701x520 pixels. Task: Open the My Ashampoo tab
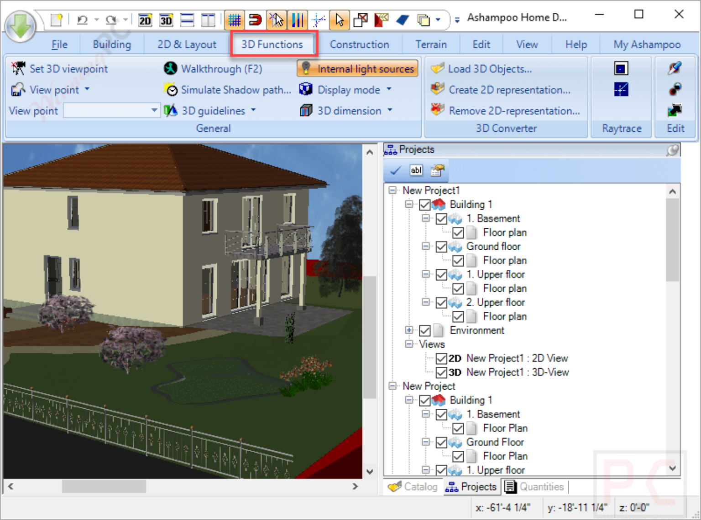(647, 44)
